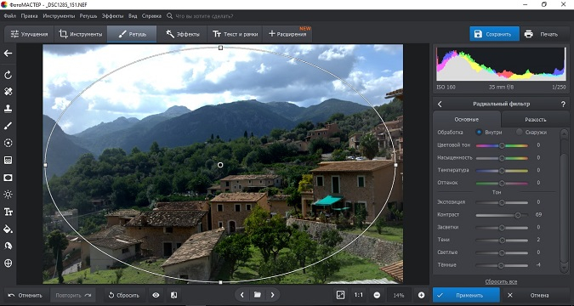Adjust the Насыщенность slider
Image resolution: width=574 pixels, height=306 pixels.
(502, 158)
